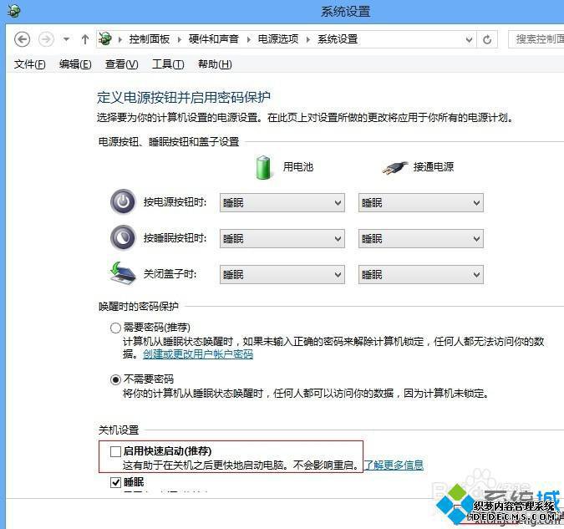Open 按睡眠按钮时 on-battery dropdown
This screenshot has height=529, width=564.
(282, 238)
